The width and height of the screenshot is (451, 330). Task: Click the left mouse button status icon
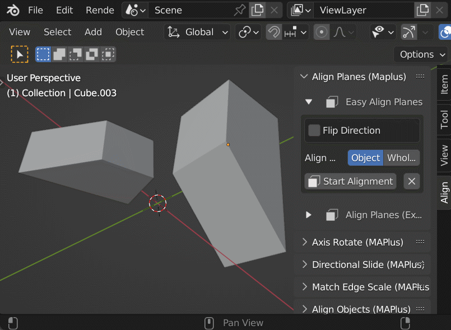point(13,323)
